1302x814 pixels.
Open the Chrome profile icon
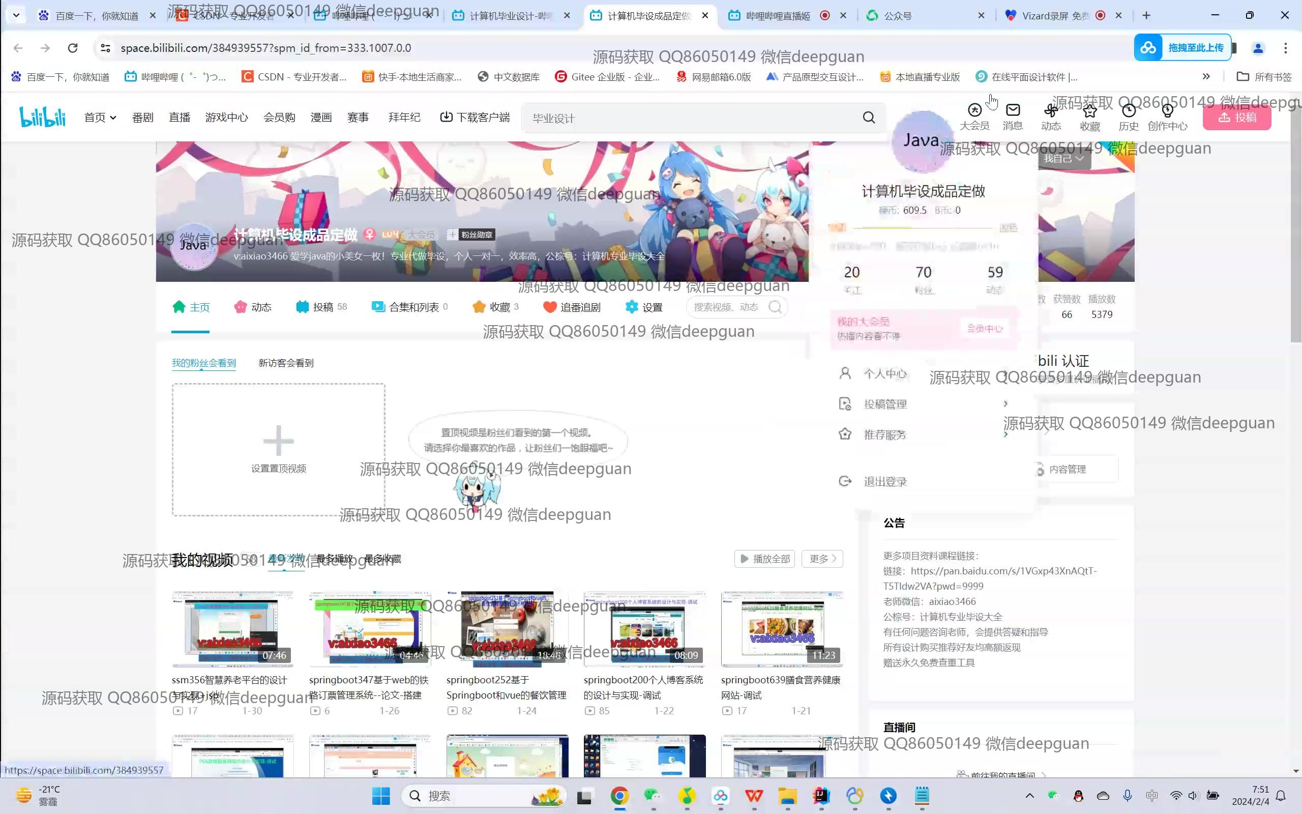coord(1258,48)
